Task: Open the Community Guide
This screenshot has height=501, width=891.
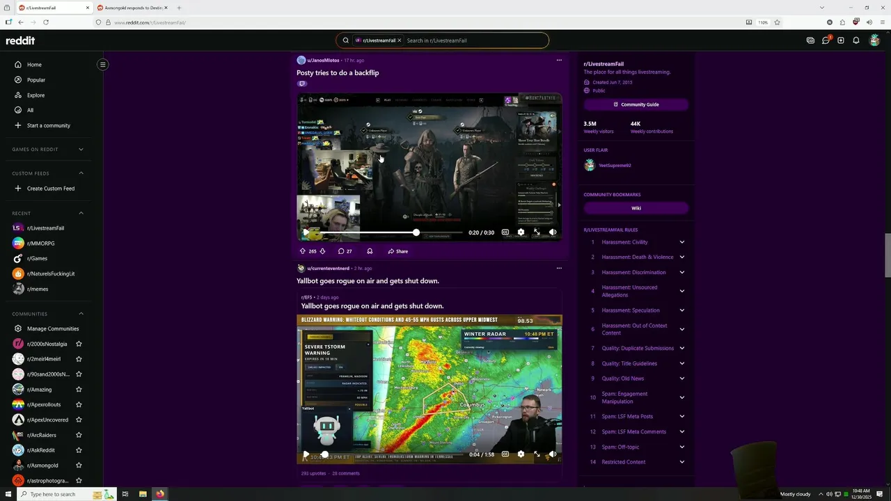Action: pos(636,104)
